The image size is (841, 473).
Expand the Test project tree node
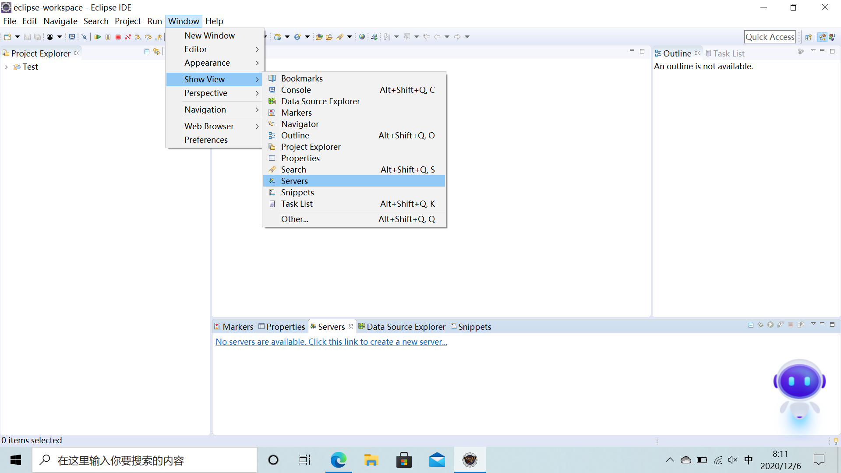click(x=7, y=67)
